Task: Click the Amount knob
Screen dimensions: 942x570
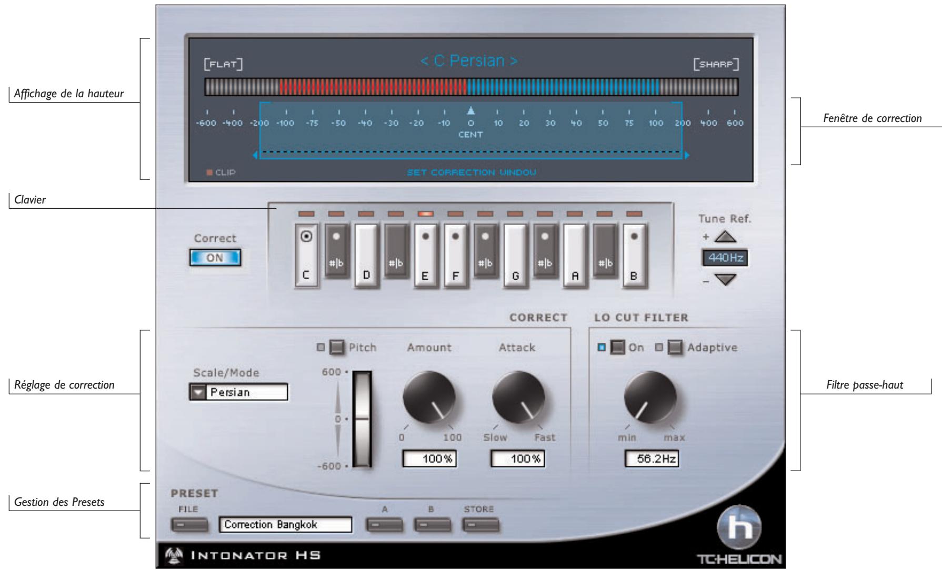Action: pos(429,398)
